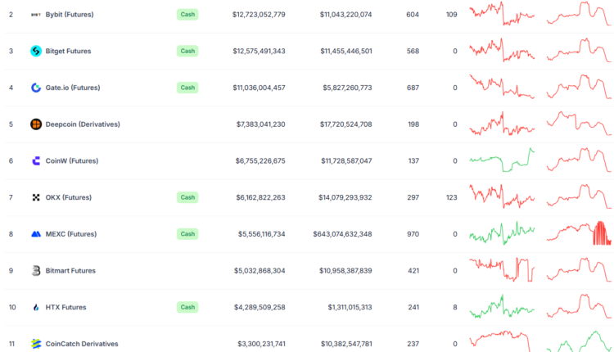Click the HTX flame logo icon
Image resolution: width=614 pixels, height=352 pixels.
36,308
